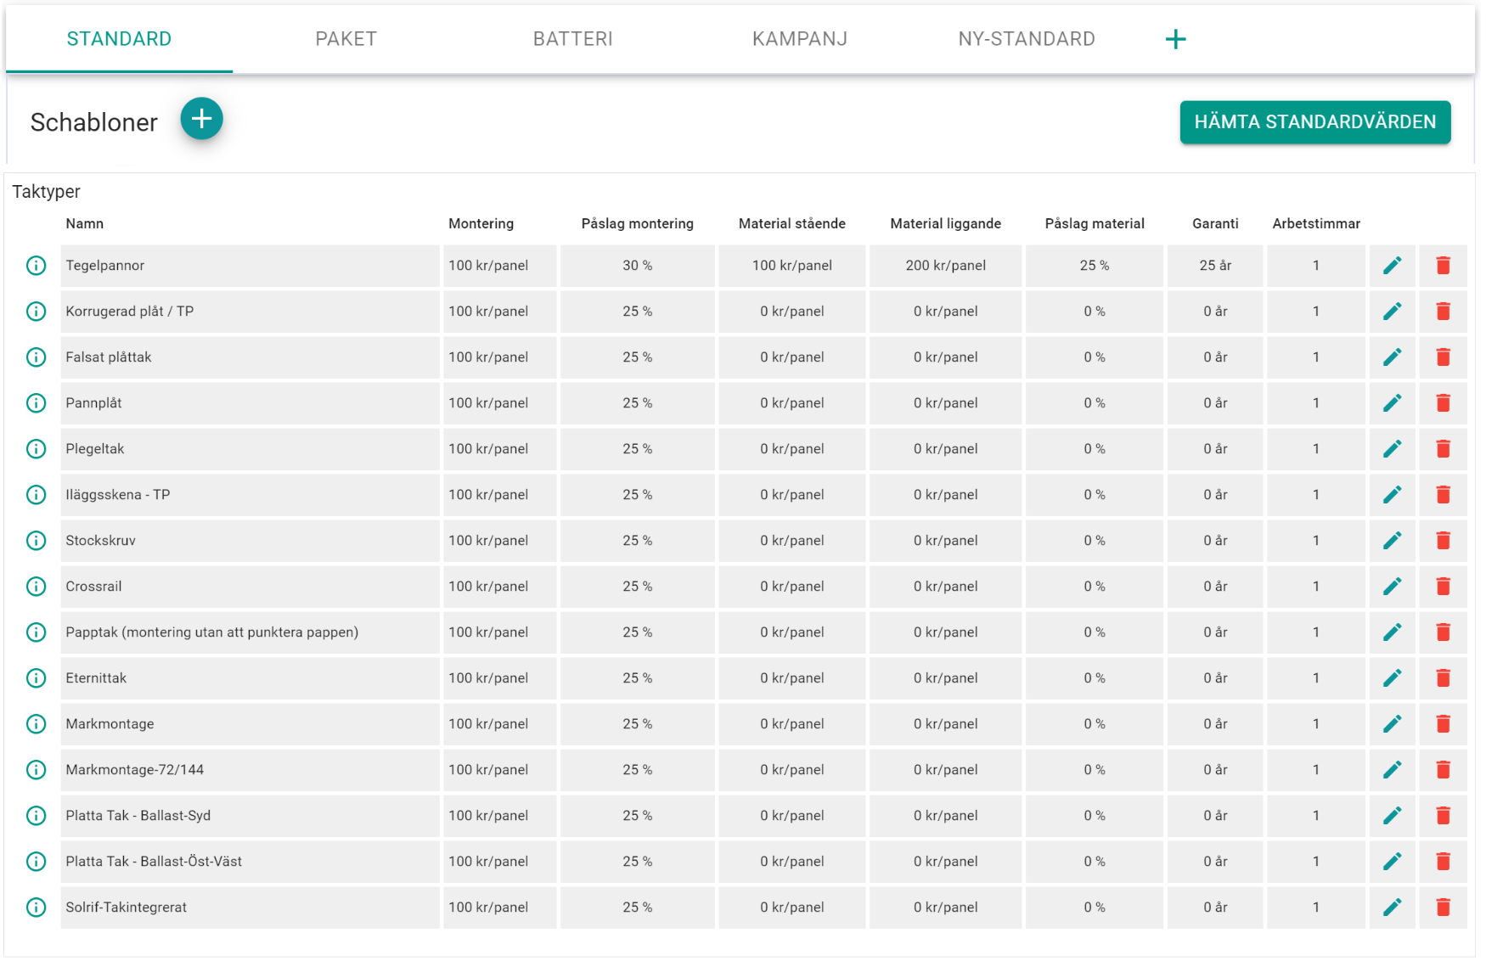Delete the Solrif-Takintegrerat row

pos(1443,908)
